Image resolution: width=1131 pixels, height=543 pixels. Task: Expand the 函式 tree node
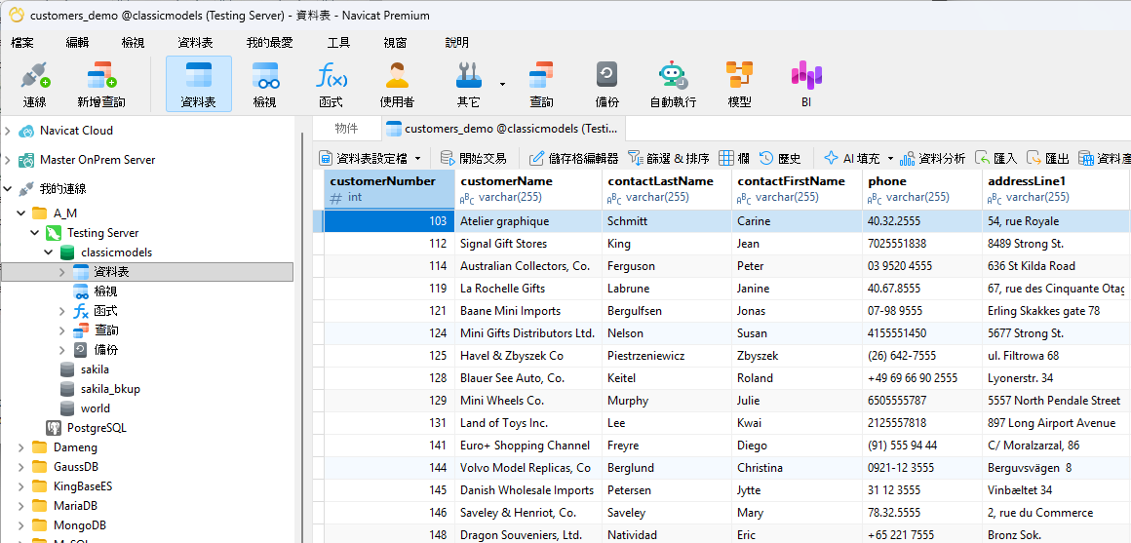[x=62, y=311]
